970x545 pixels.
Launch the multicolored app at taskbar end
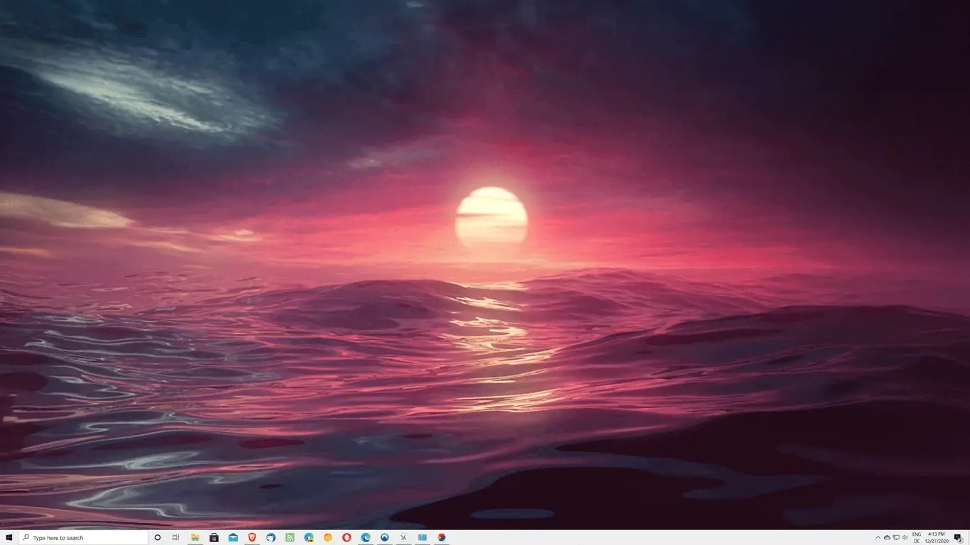(442, 538)
